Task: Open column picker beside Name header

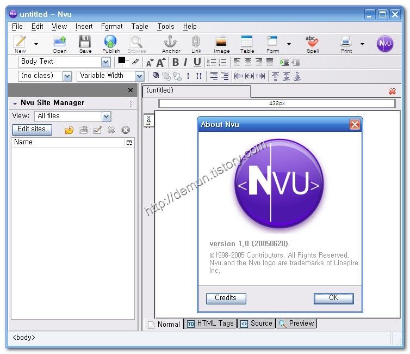Action: click(x=129, y=143)
